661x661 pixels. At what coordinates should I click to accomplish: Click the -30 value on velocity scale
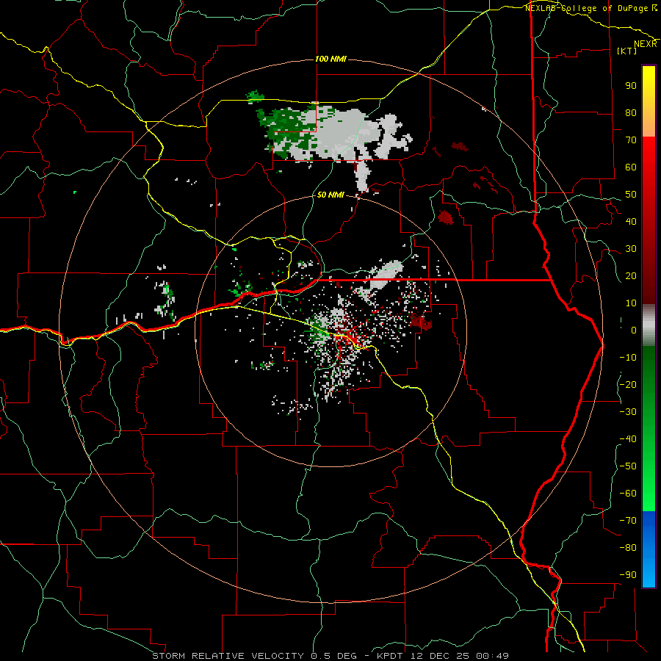coord(628,412)
